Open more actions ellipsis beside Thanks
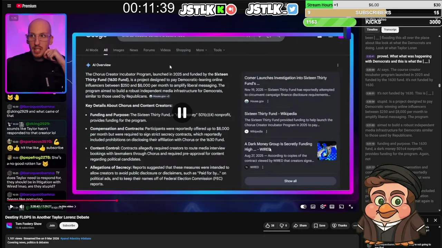Viewport: 442px width, 248px height. click(x=355, y=226)
